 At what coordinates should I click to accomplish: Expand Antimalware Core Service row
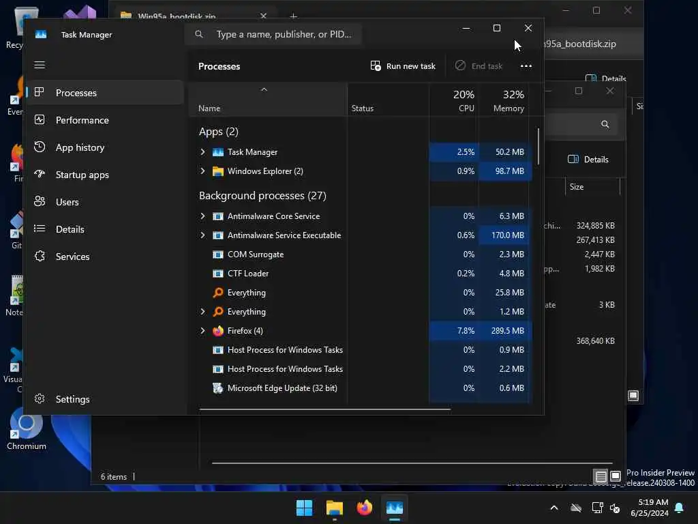click(x=202, y=216)
